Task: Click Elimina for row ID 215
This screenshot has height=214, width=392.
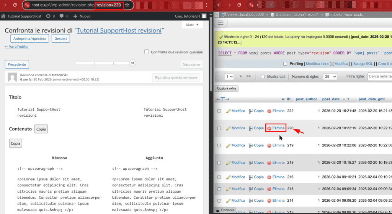Action: click(x=276, y=189)
